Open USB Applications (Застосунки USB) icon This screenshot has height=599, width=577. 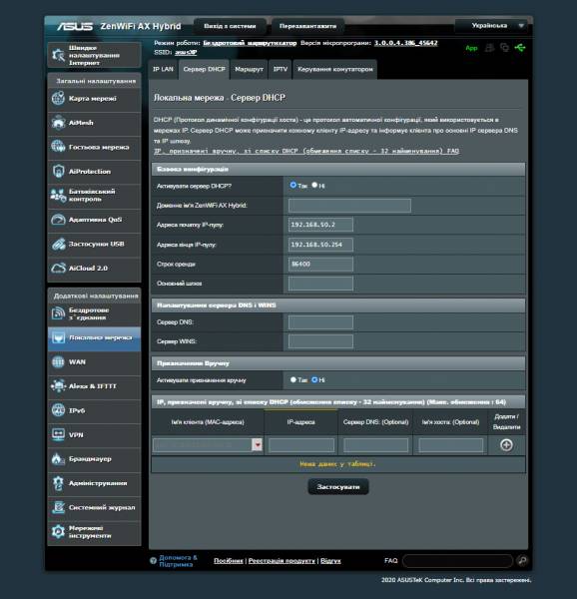pos(58,244)
